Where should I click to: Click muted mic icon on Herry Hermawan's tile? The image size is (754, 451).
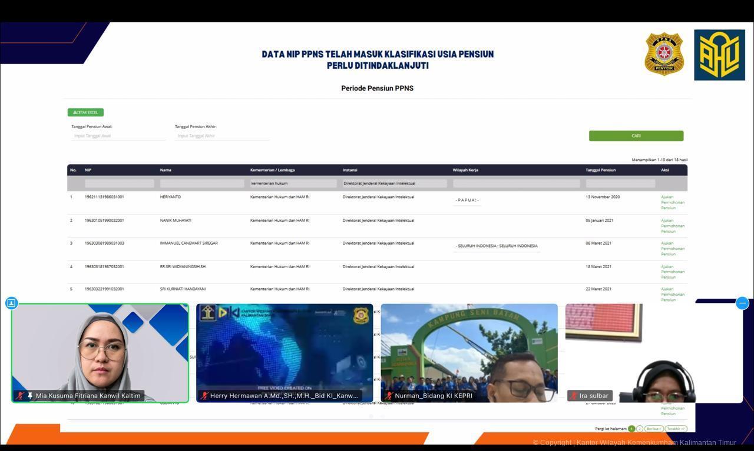[204, 396]
